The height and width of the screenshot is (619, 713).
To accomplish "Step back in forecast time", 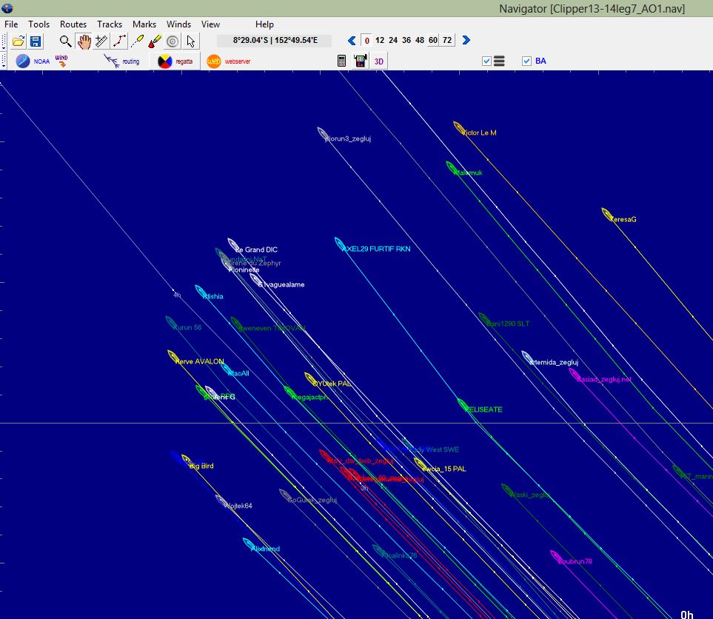I will coord(352,41).
